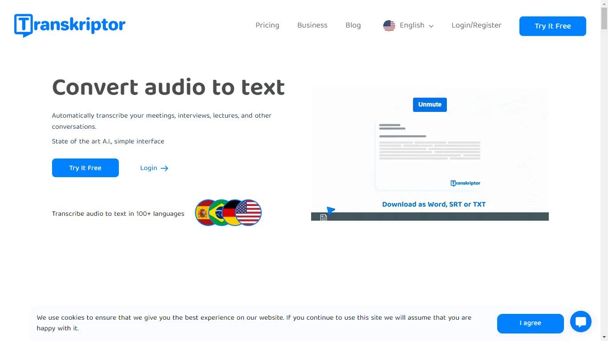Viewport: 608px width, 341px height.
Task: Click the Try It Free button below the headline
Action: (x=85, y=168)
